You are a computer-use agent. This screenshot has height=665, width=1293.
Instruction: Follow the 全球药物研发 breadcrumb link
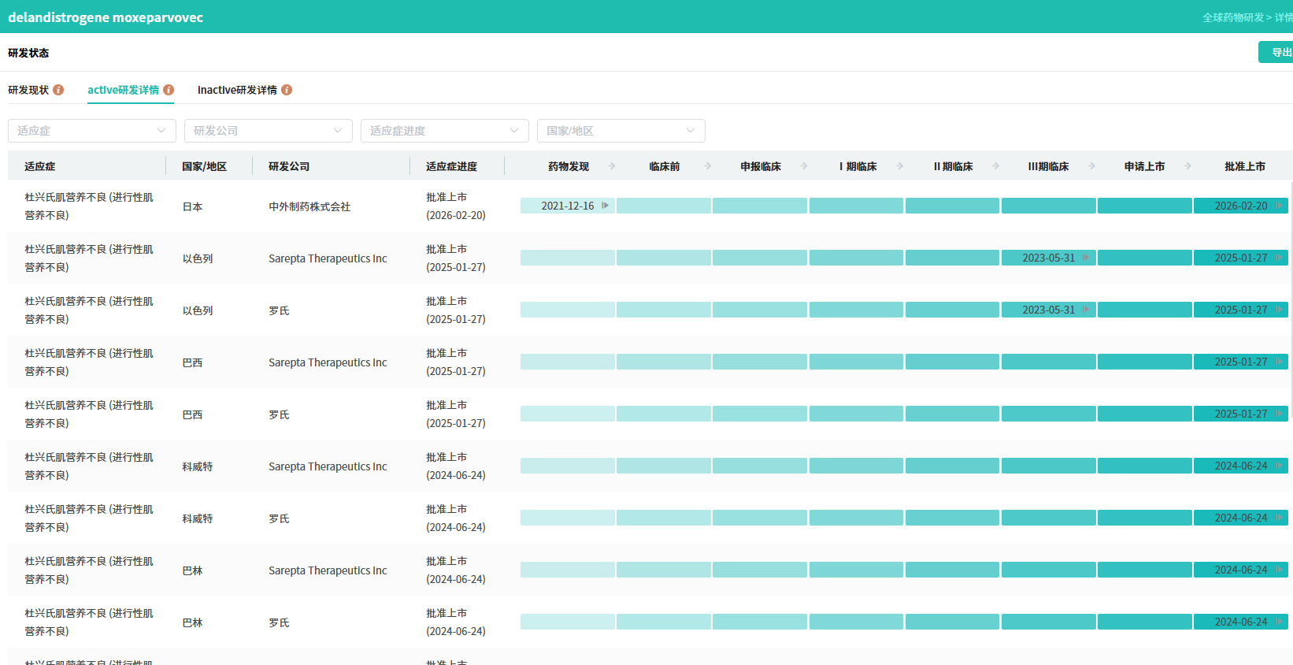[1232, 17]
